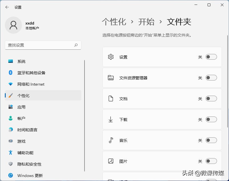
Task: Click the xxdd 本地帐户 account name
Action: point(32,25)
